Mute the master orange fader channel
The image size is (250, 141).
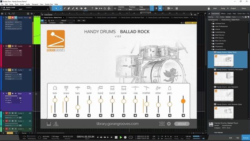pyautogui.click(x=183, y=116)
